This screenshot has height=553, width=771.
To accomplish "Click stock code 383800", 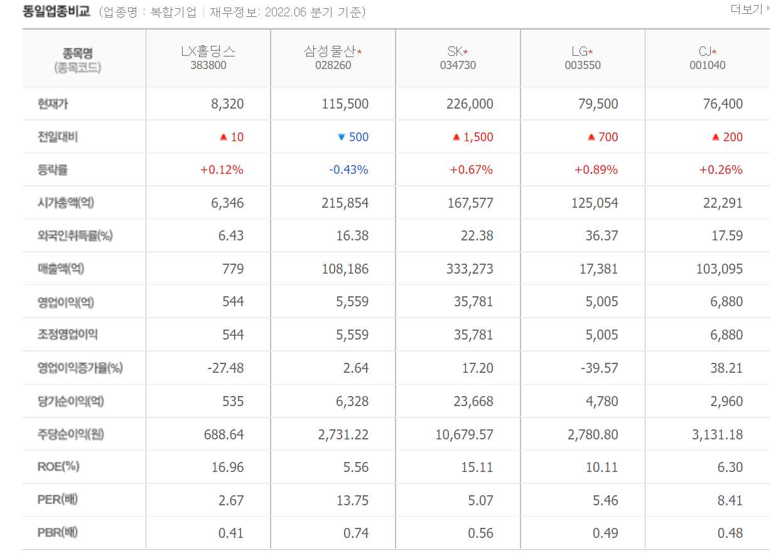I will 208,65.
